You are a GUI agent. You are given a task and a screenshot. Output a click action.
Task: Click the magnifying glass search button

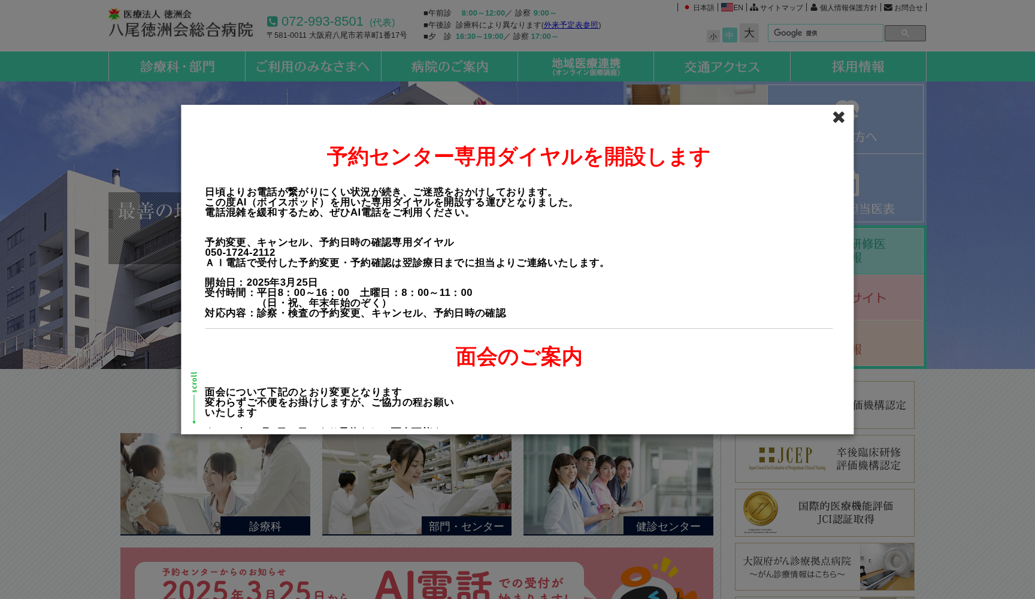click(x=904, y=33)
